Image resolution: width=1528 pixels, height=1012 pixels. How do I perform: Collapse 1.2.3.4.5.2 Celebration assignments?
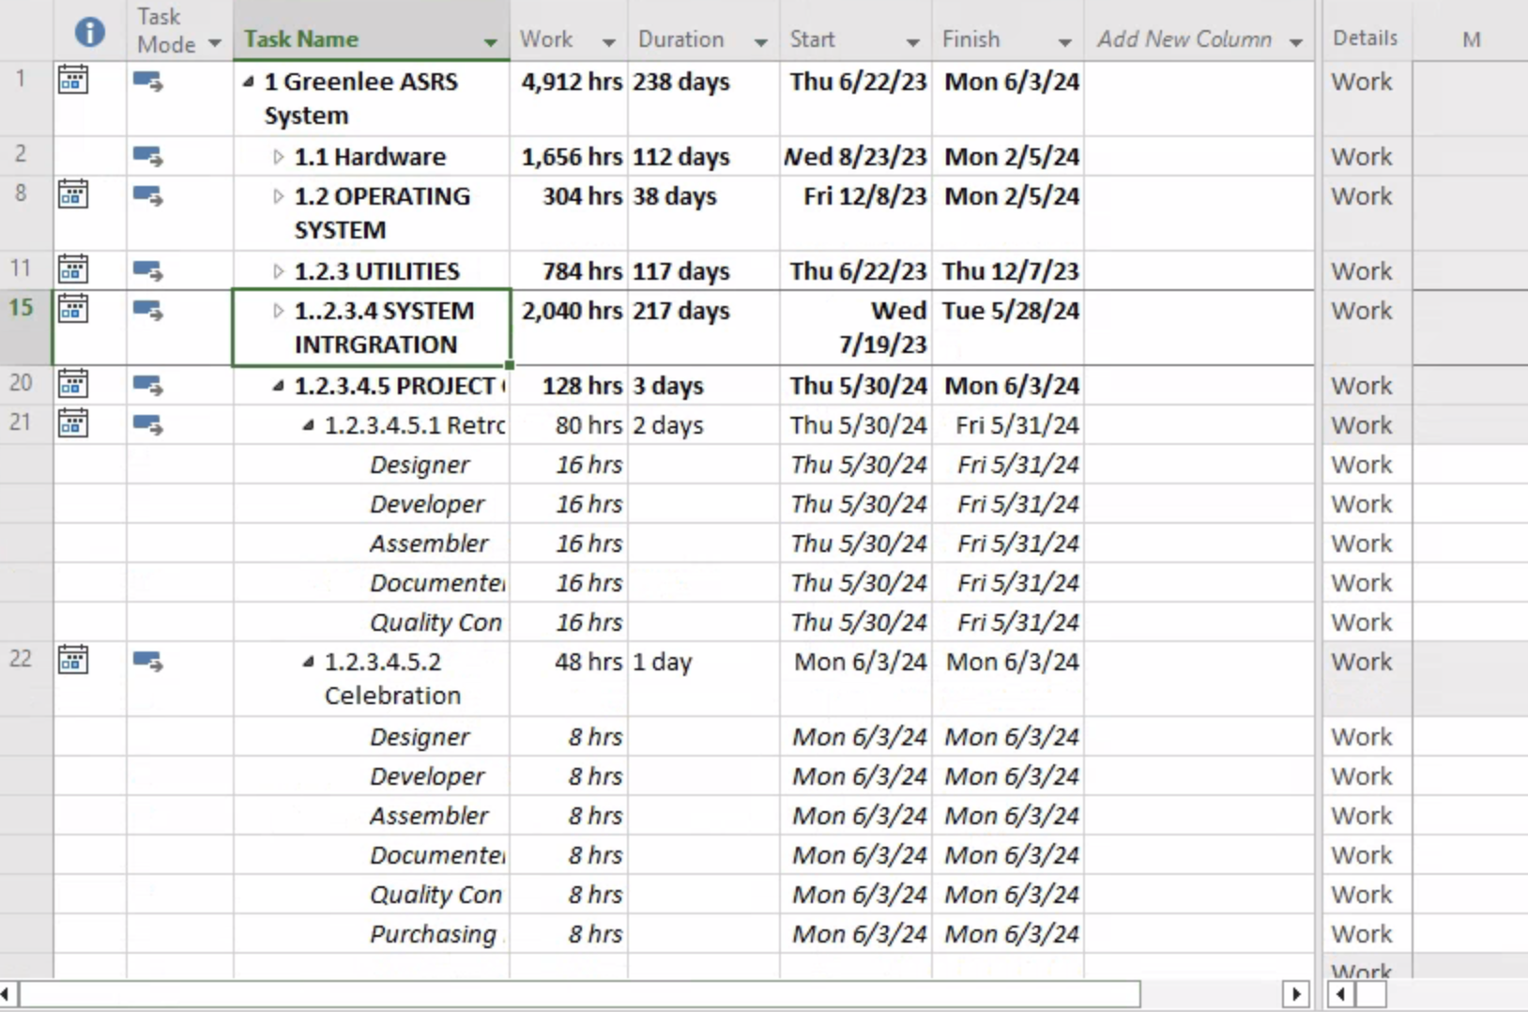pyautogui.click(x=309, y=662)
